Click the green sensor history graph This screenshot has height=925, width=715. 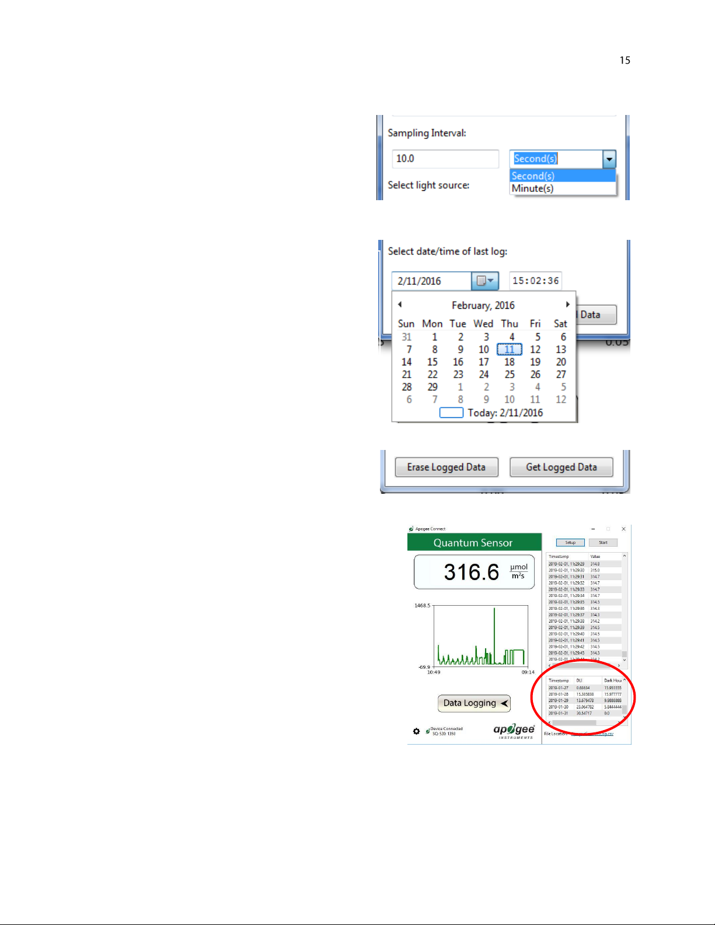pyautogui.click(x=481, y=636)
